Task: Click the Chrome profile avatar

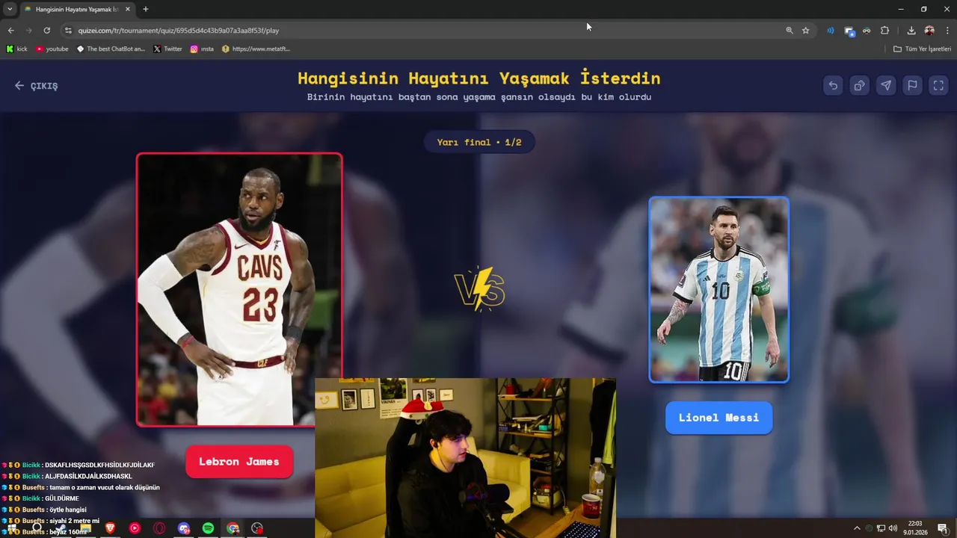Action: pyautogui.click(x=929, y=31)
